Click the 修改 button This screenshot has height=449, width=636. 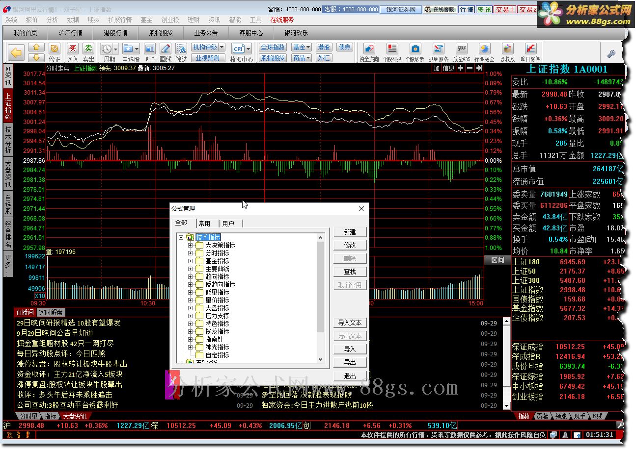(x=350, y=245)
